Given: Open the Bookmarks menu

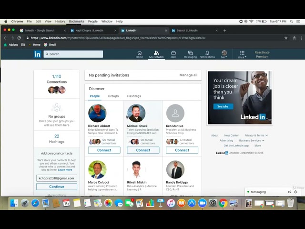Looking at the screenshot, I should coord(76,21).
